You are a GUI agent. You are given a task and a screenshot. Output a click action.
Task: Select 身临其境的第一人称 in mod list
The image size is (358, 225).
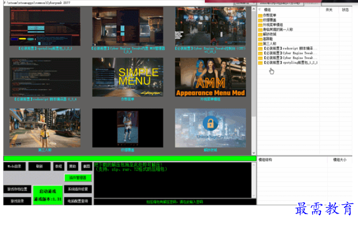(278, 30)
